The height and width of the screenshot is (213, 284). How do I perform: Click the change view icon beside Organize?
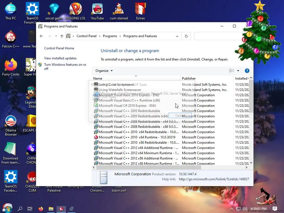[x=232, y=71]
